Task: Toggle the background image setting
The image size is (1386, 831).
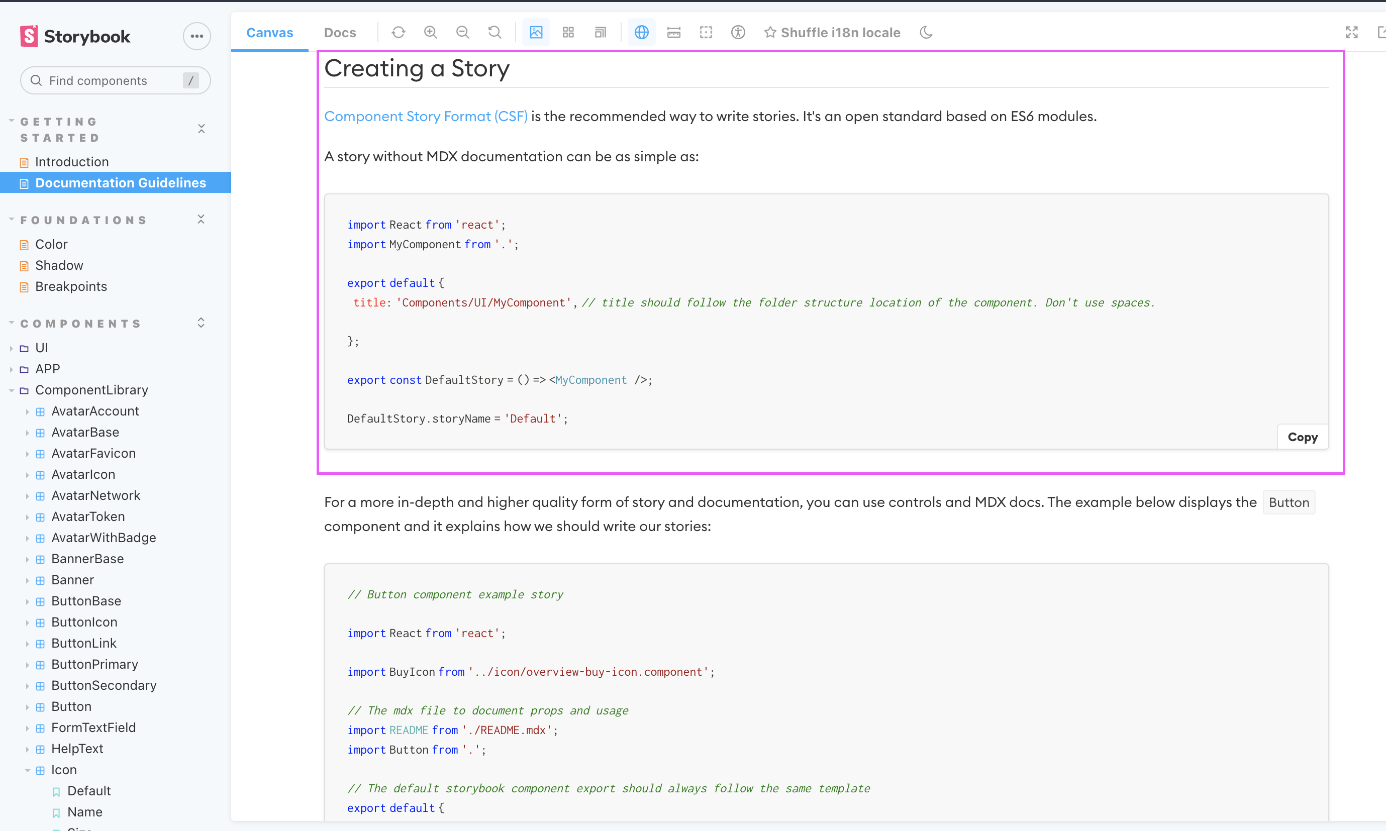Action: point(536,32)
